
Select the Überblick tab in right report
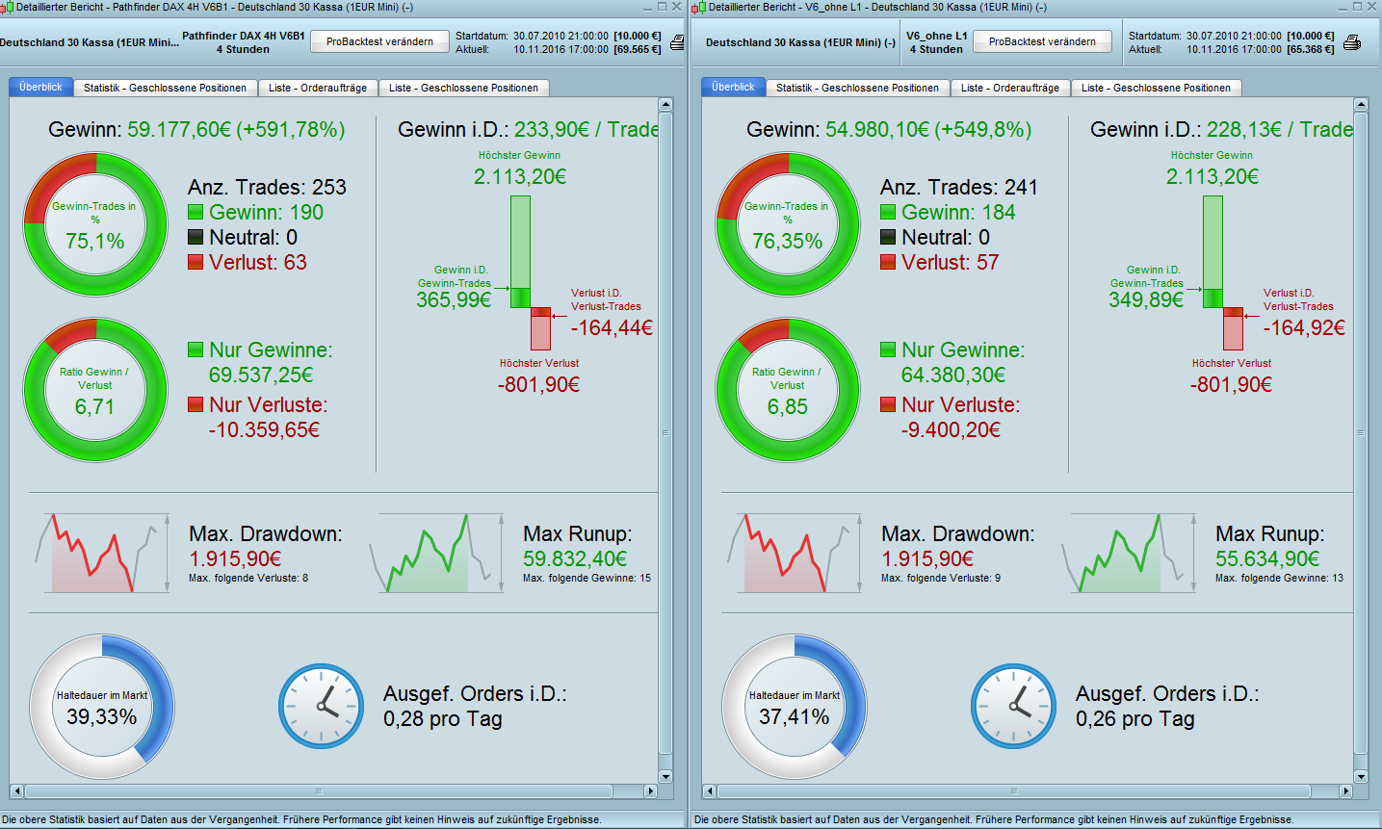coord(733,87)
